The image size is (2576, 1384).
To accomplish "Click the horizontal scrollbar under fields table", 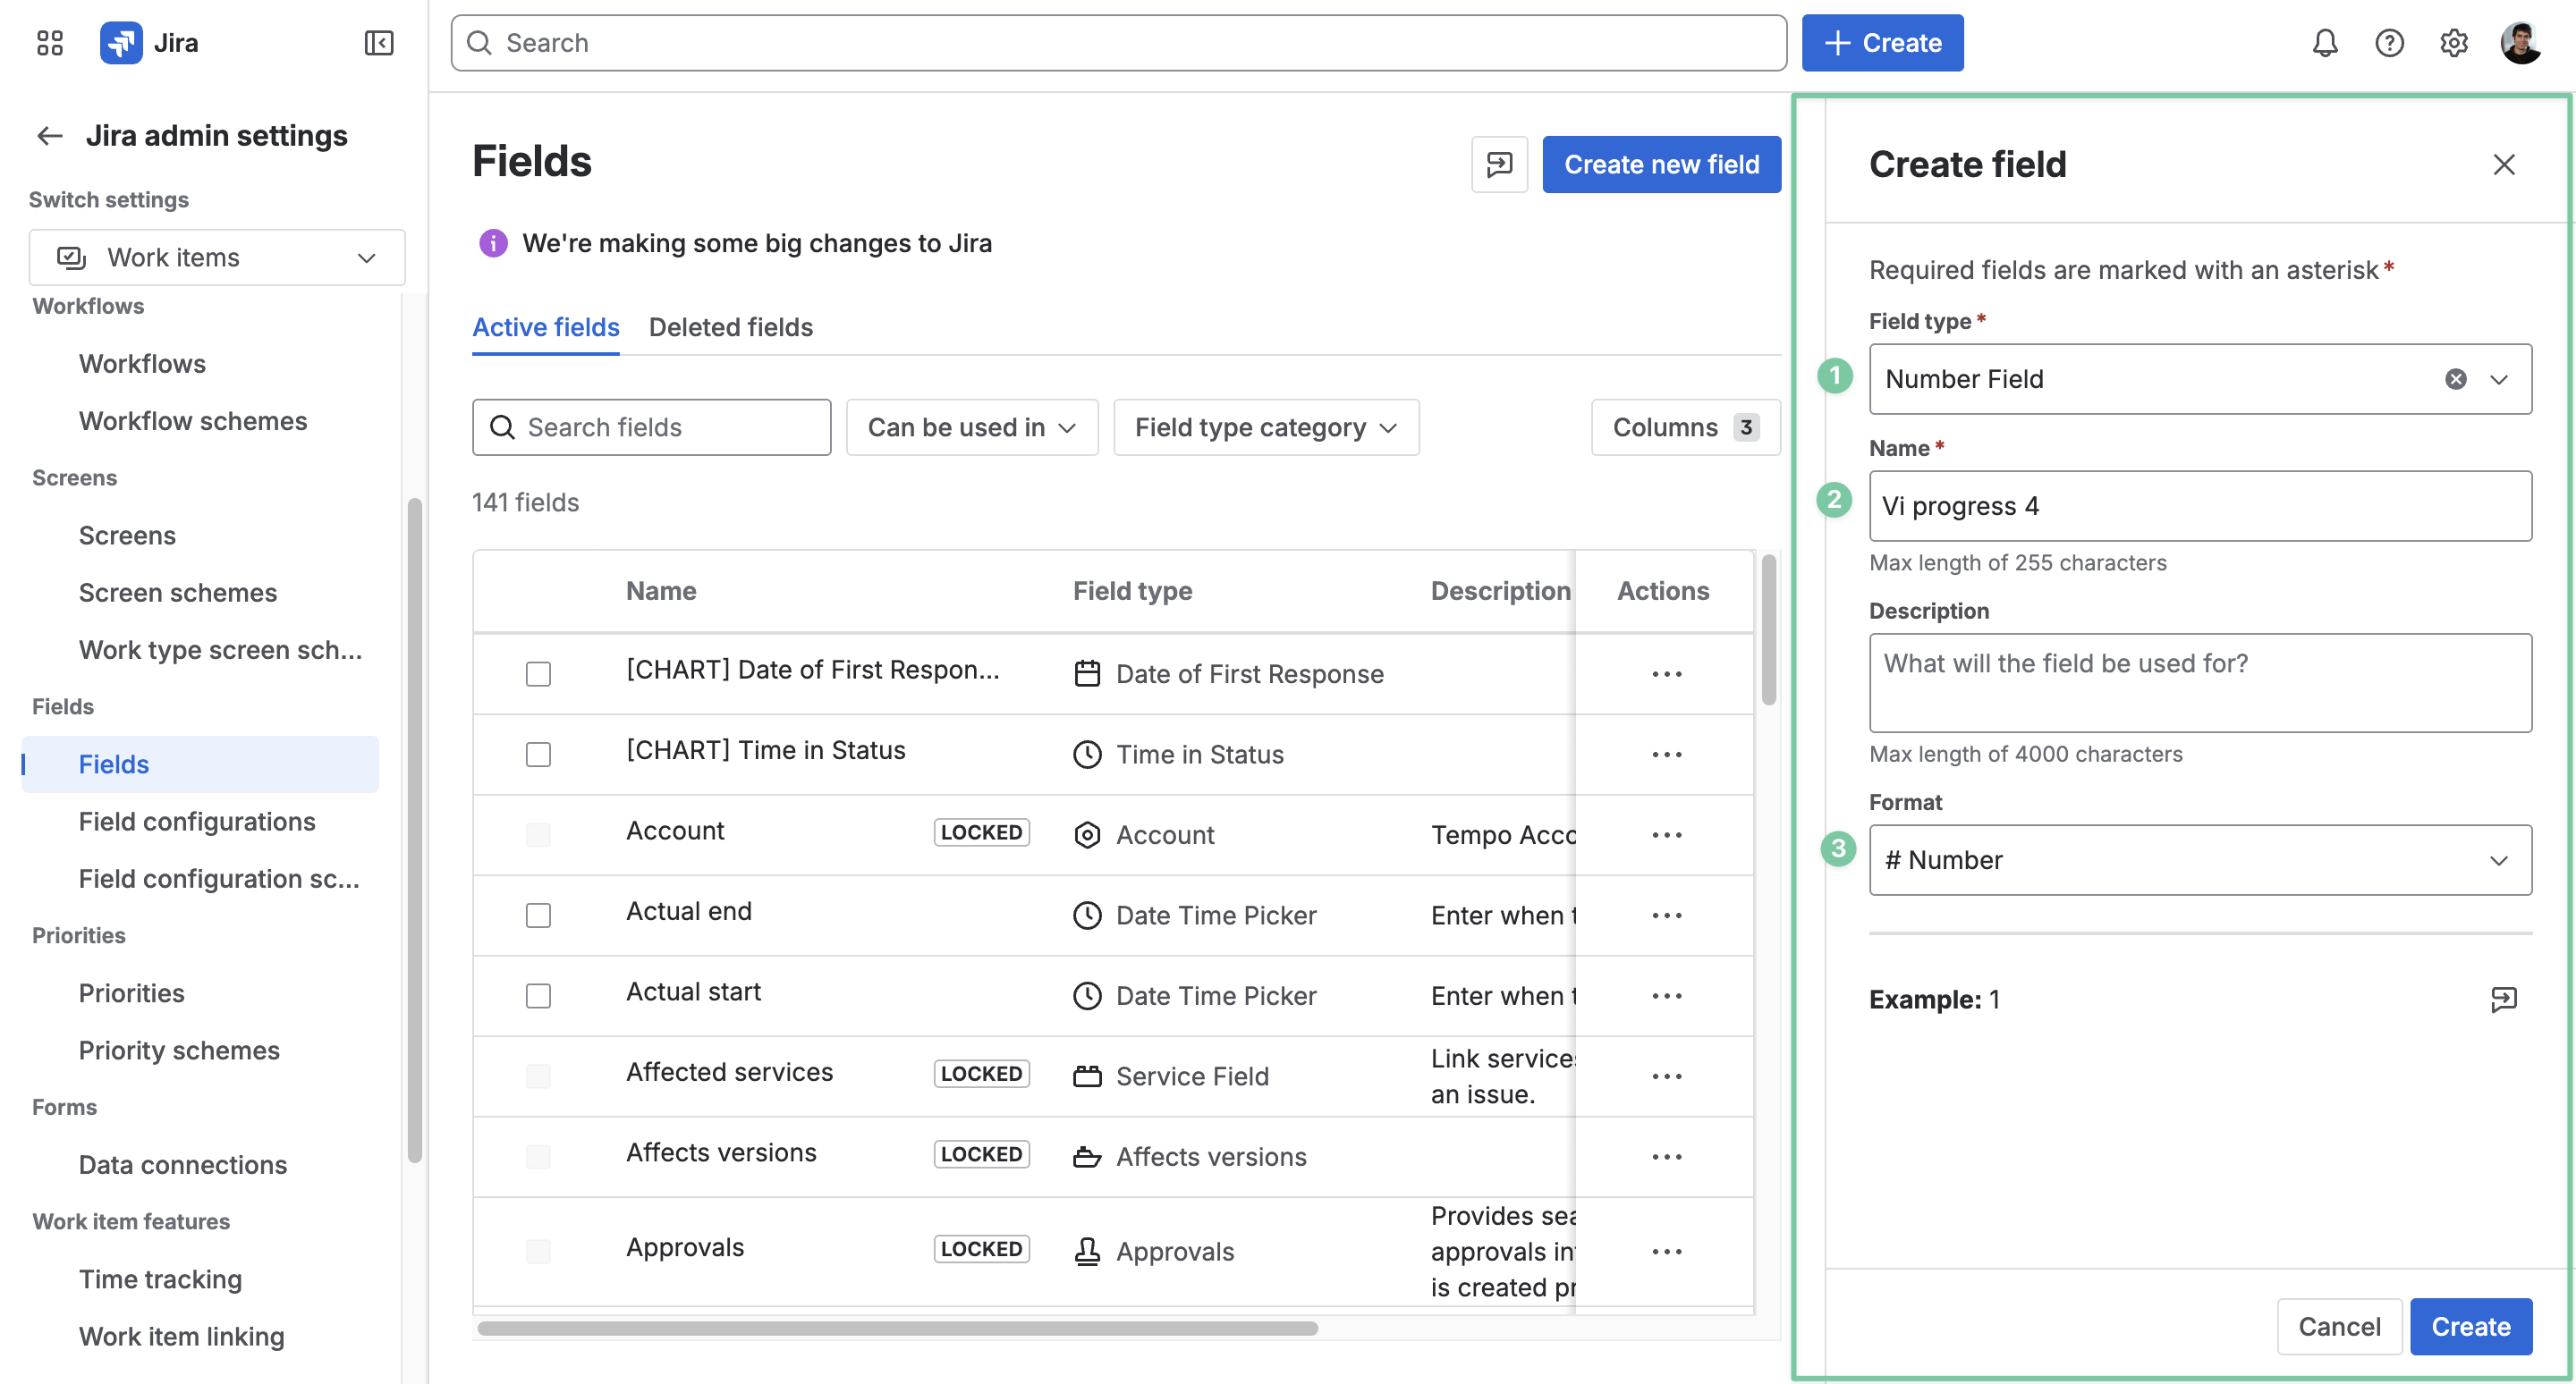I will point(897,1328).
